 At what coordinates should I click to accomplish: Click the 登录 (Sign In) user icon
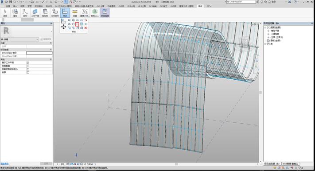coord(270,2)
